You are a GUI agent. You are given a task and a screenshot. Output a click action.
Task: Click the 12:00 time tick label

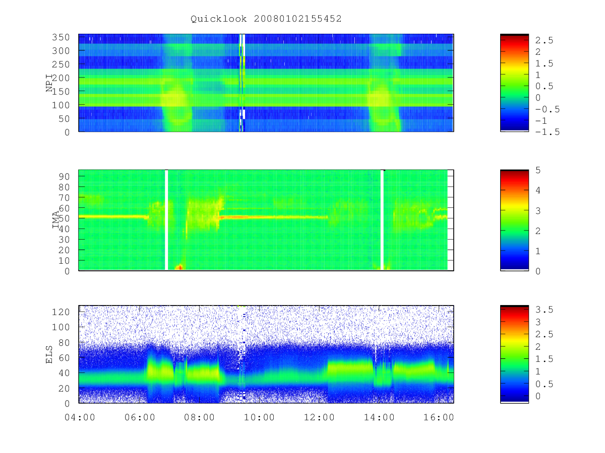320,417
